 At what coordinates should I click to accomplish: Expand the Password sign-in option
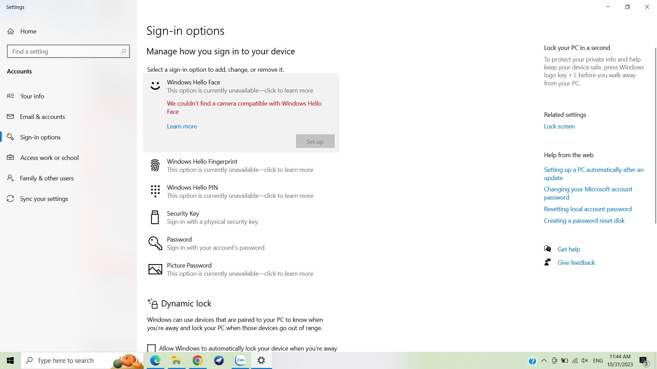coord(241,243)
